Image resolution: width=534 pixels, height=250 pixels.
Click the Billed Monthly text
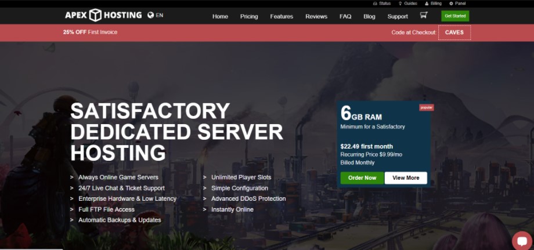point(357,162)
